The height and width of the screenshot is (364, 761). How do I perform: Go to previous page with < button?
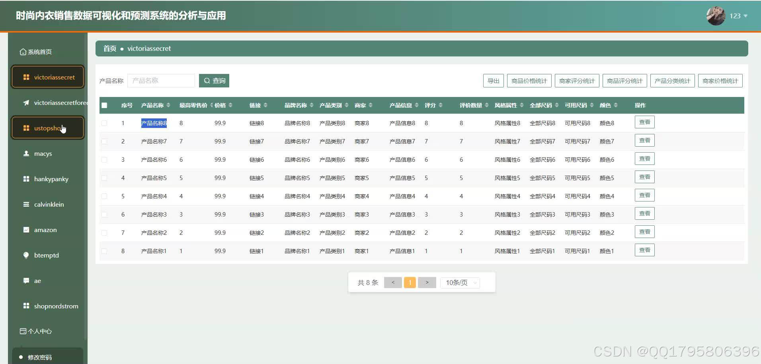(x=393, y=283)
